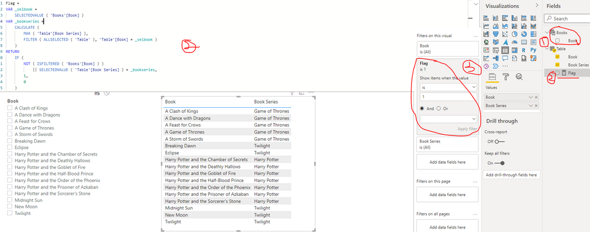Select the Stacked bar chart visual

[x=486, y=18]
